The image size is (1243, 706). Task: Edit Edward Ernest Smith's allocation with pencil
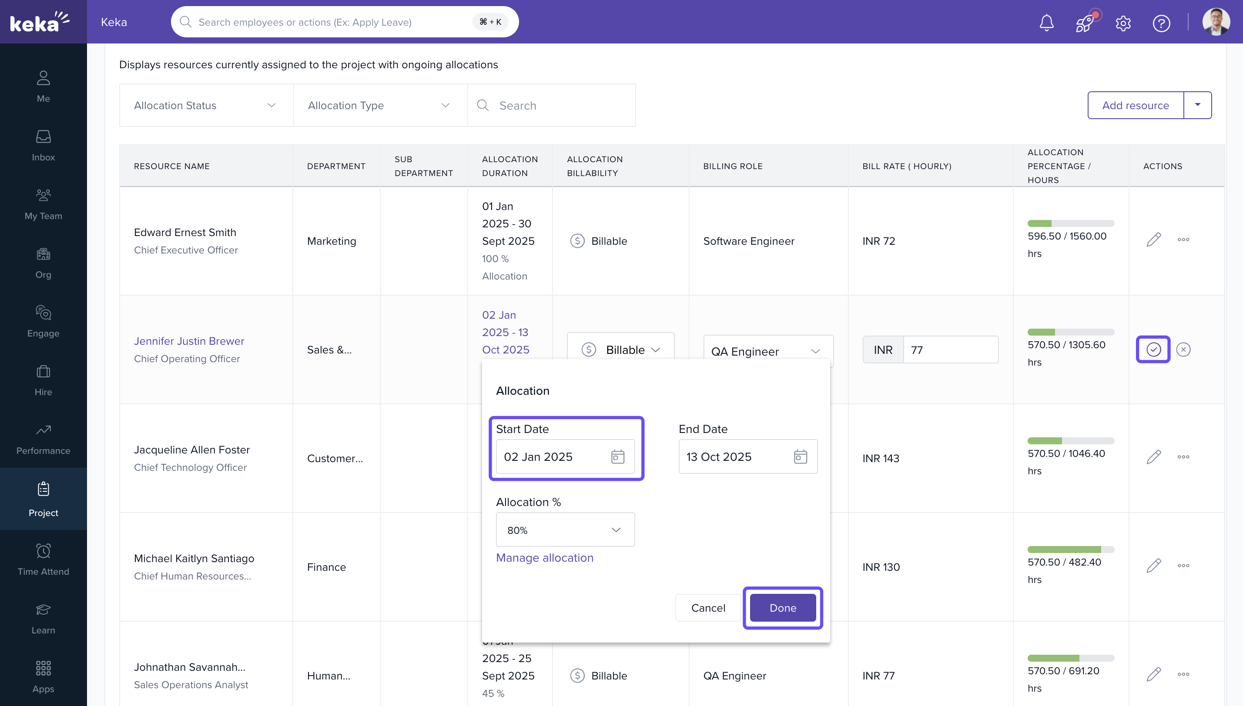click(1153, 240)
